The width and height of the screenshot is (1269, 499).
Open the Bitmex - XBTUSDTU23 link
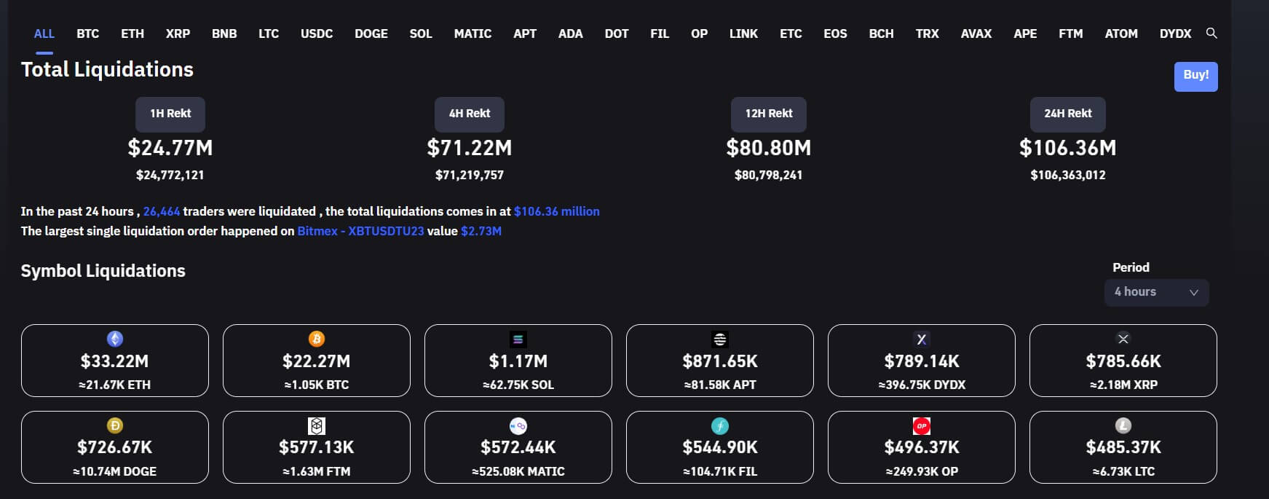pos(360,231)
